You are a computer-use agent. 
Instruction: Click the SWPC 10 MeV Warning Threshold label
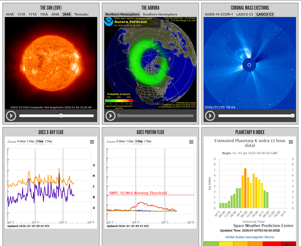pyautogui.click(x=138, y=193)
